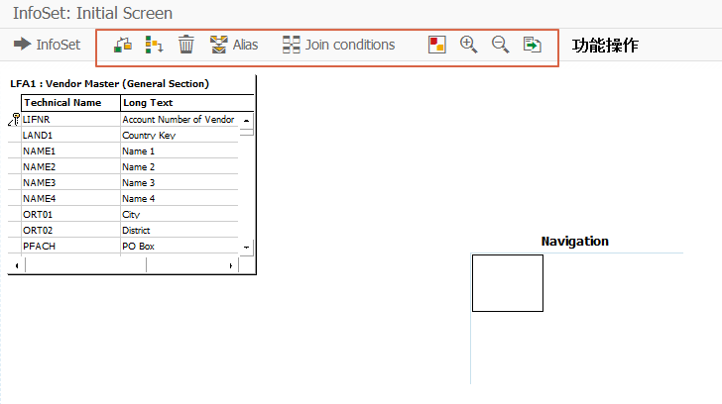Viewport: 722px width, 404px height.
Task: Open Join conditions
Action: [338, 45]
